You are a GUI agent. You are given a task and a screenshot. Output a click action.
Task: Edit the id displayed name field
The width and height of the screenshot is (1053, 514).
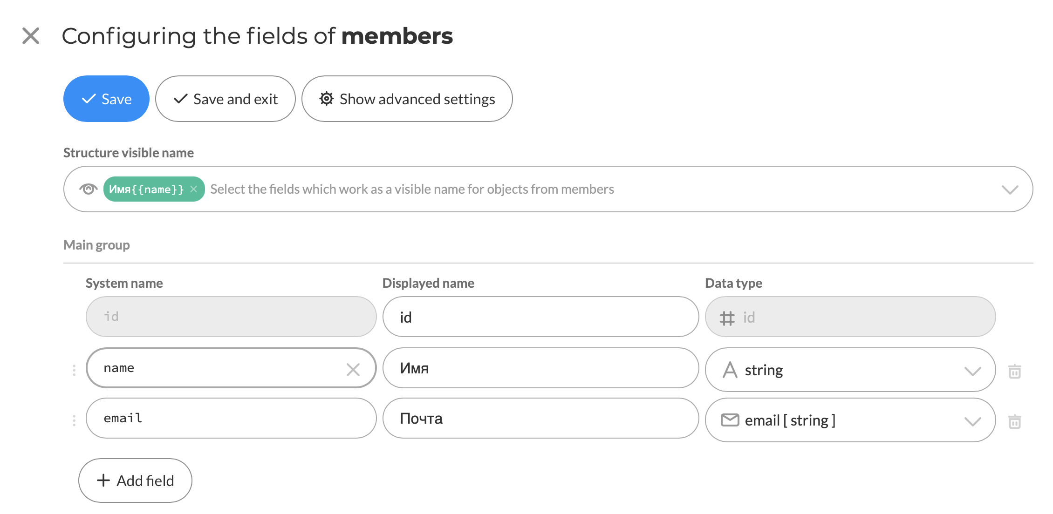click(540, 317)
